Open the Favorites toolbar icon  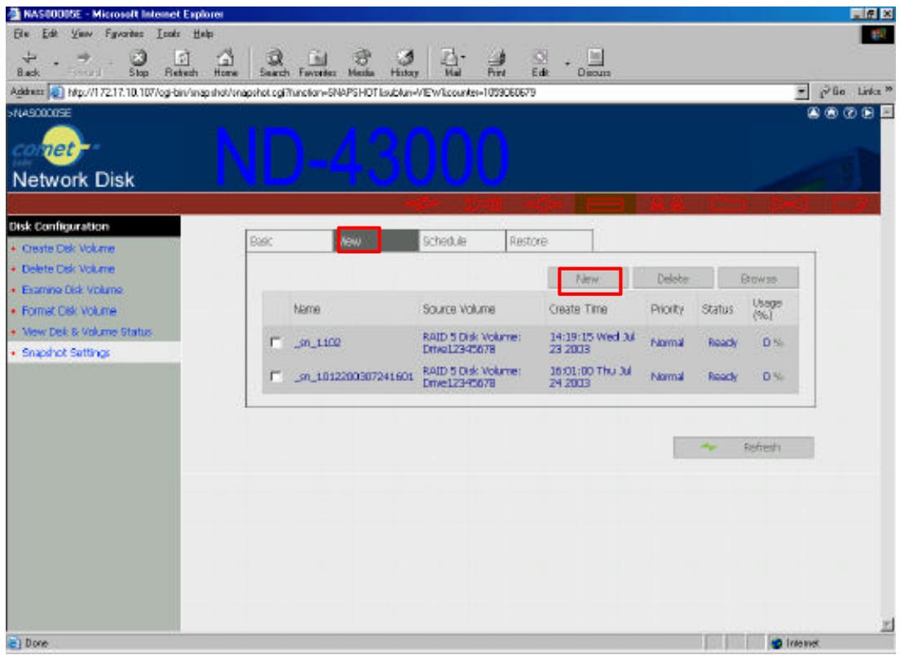click(x=317, y=63)
